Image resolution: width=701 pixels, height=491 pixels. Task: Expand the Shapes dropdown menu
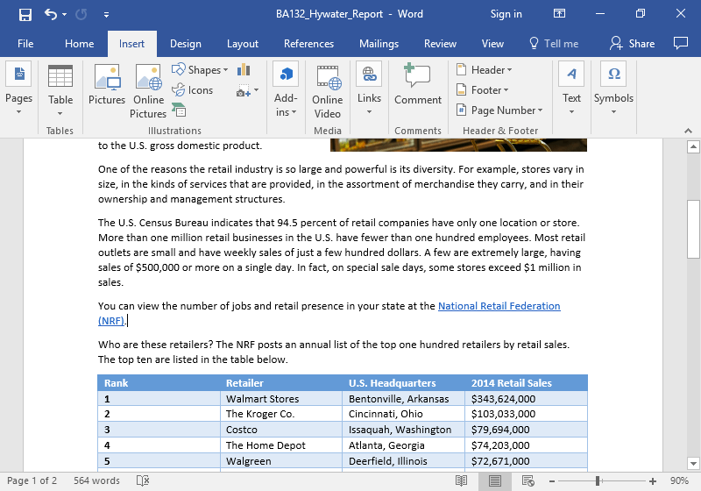tap(201, 70)
